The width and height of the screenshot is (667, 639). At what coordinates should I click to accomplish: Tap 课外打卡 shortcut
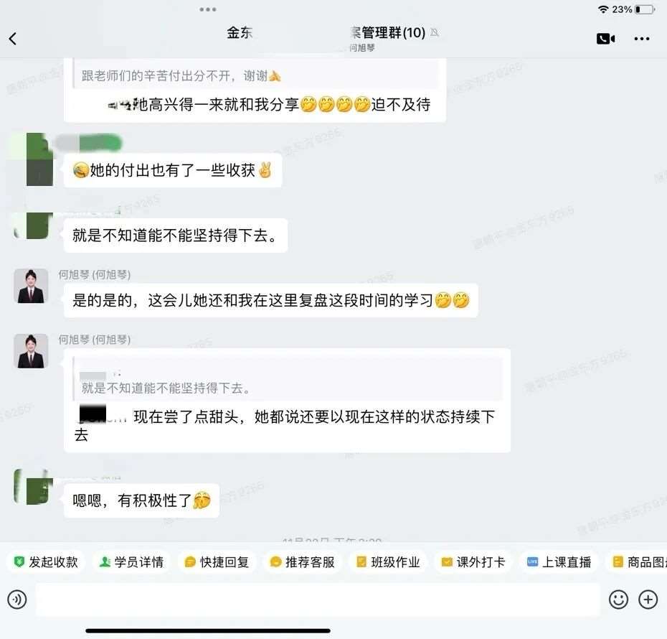(x=473, y=562)
